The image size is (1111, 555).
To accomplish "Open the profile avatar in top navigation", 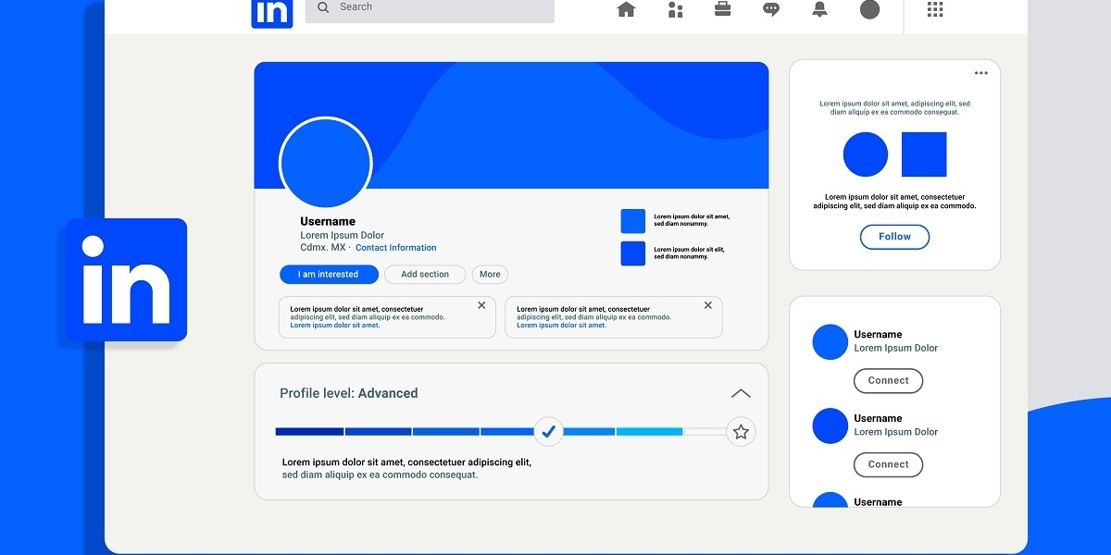I will [869, 9].
